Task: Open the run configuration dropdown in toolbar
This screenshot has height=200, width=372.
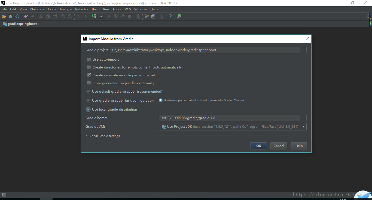Action: point(102,17)
